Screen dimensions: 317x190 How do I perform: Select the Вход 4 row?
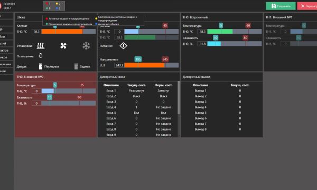[x=138, y=107]
